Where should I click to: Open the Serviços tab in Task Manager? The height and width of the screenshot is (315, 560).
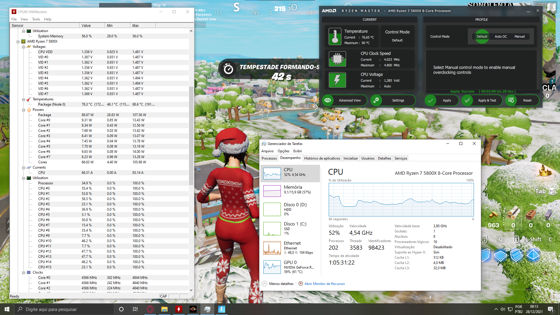click(x=401, y=158)
